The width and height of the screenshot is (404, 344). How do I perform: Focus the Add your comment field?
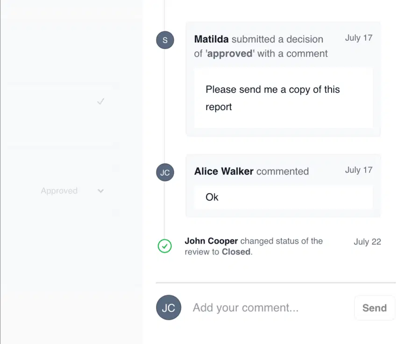[270, 308]
